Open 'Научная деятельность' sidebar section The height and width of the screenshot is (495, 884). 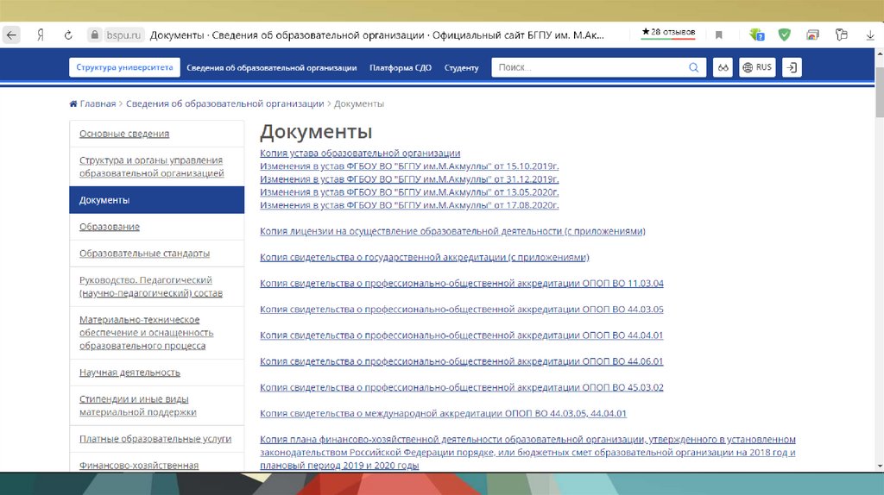coord(129,373)
